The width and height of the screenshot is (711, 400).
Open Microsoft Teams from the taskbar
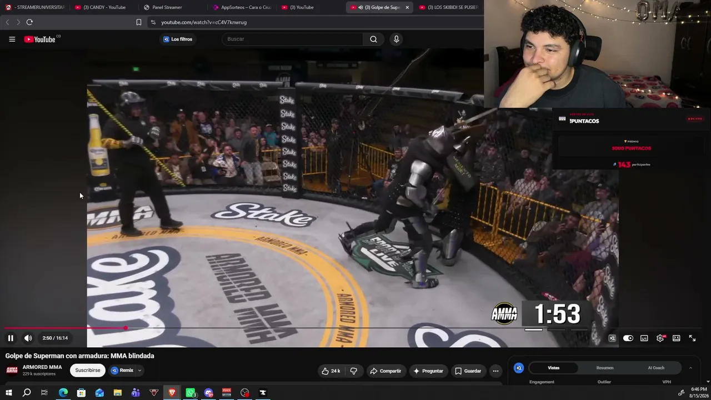coord(136,393)
